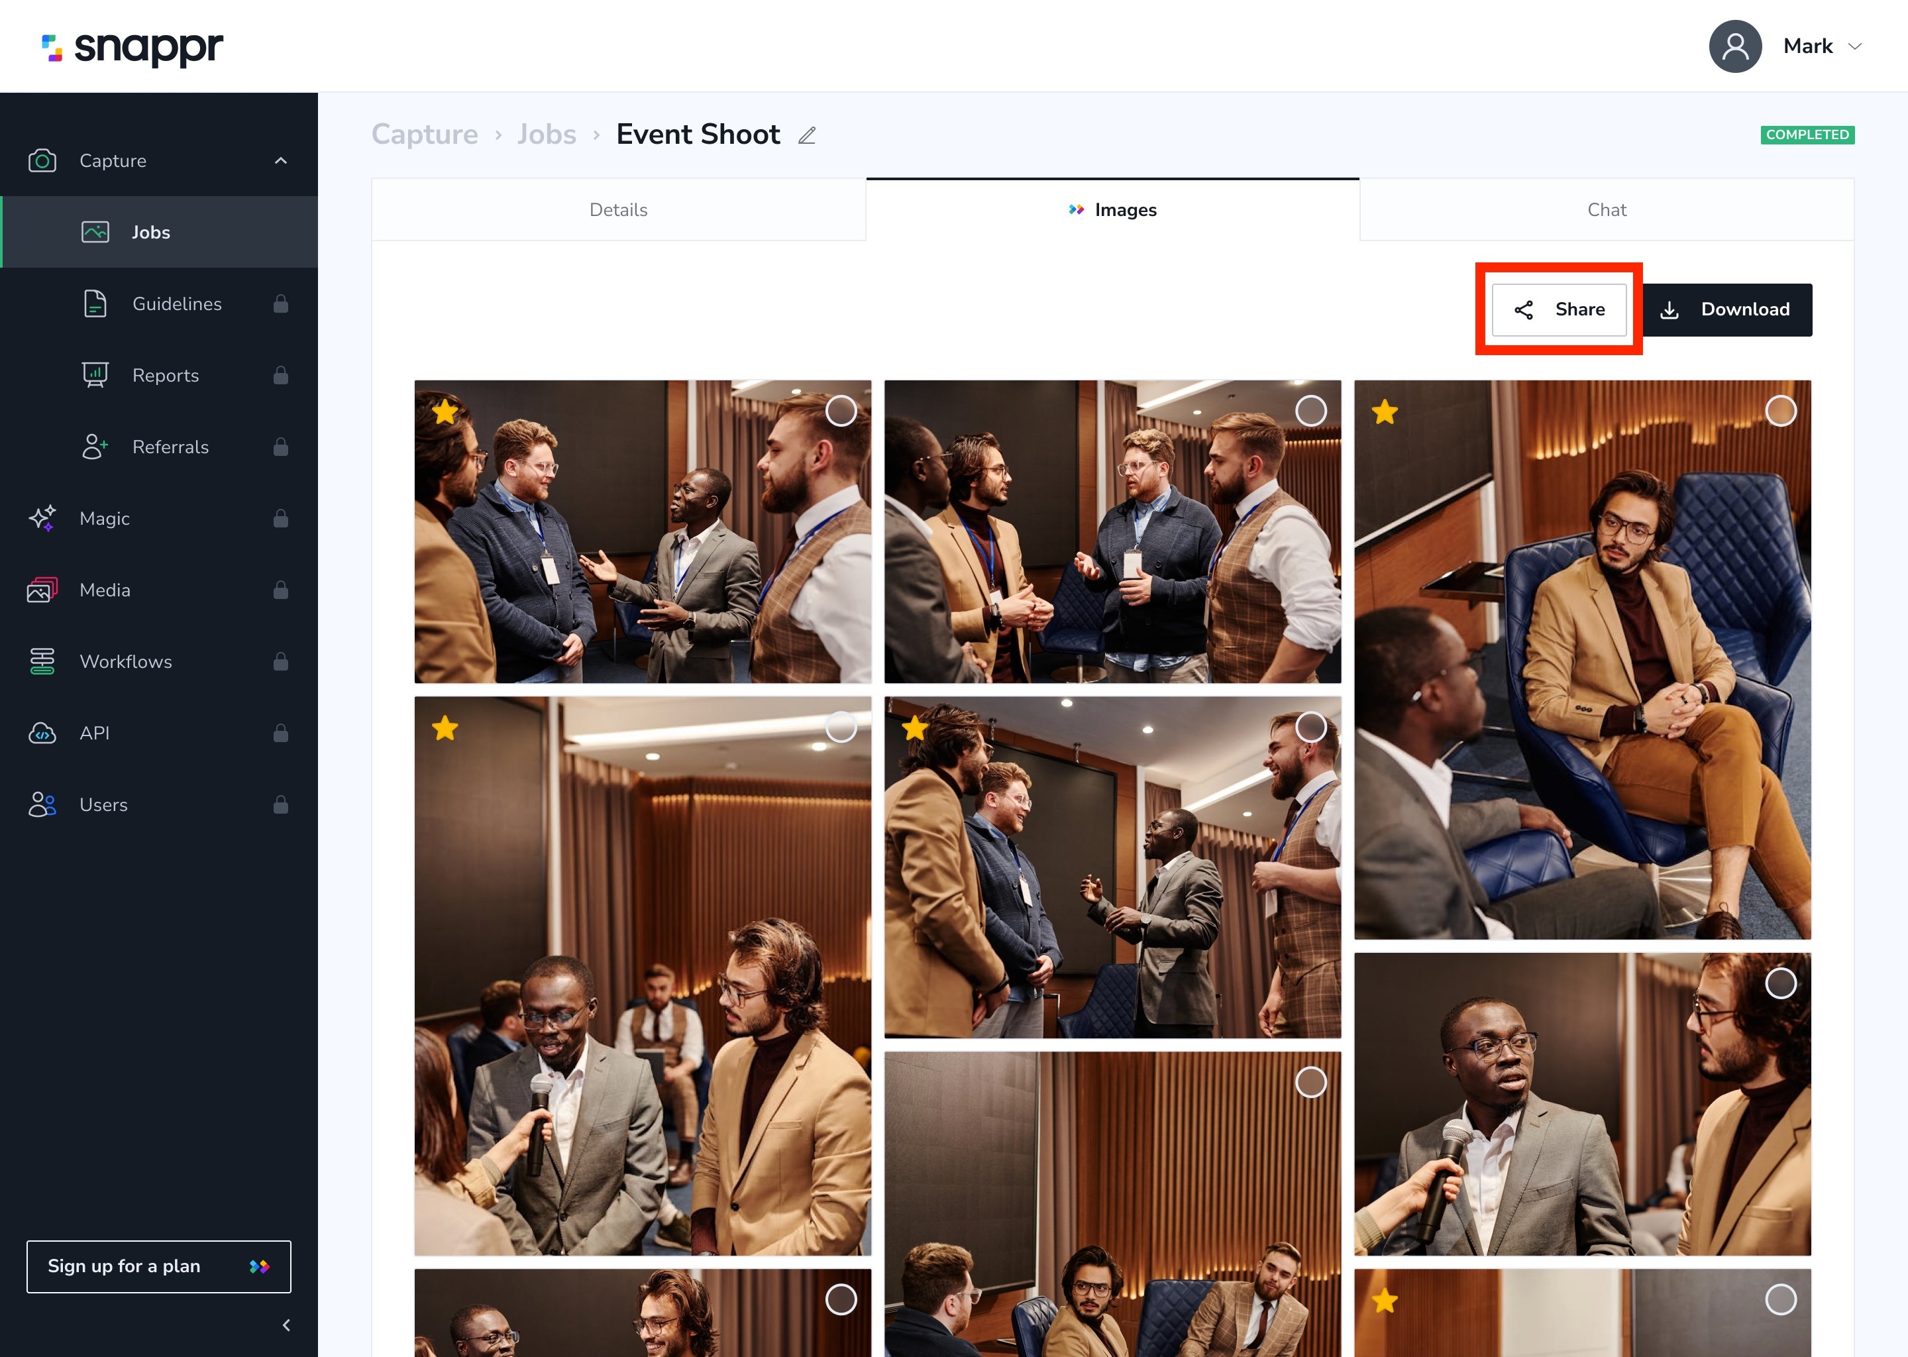Select the middle-column starred group photo
The width and height of the screenshot is (1908, 1357).
[1310, 727]
